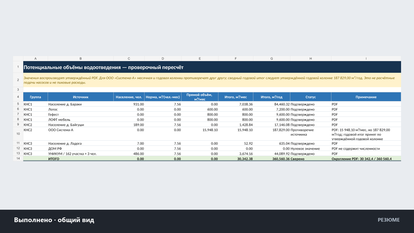Click the 'Примечание' header cell
The image size is (414, 233).
[366, 97]
